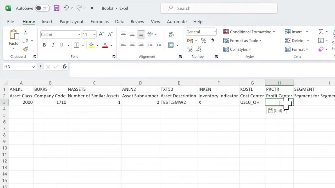Viewport: 335px width, 188px height.
Task: Cut selection with the scissors icon
Action: coord(25,32)
